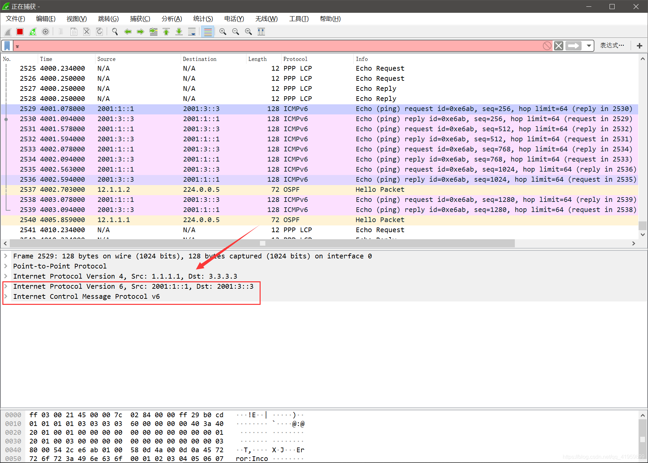The width and height of the screenshot is (648, 463).
Task: Go to first packet arrow icon
Action: 166,32
